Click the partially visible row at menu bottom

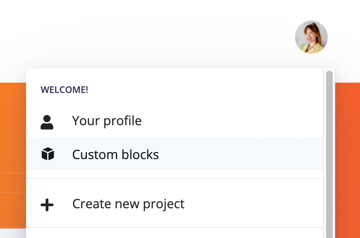click(174, 234)
